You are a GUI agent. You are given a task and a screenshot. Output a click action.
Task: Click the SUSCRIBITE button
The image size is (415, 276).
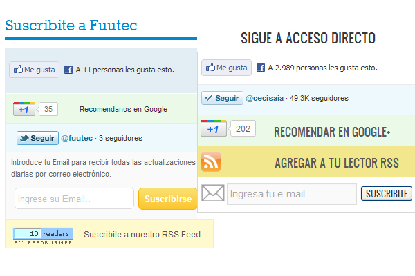(387, 194)
